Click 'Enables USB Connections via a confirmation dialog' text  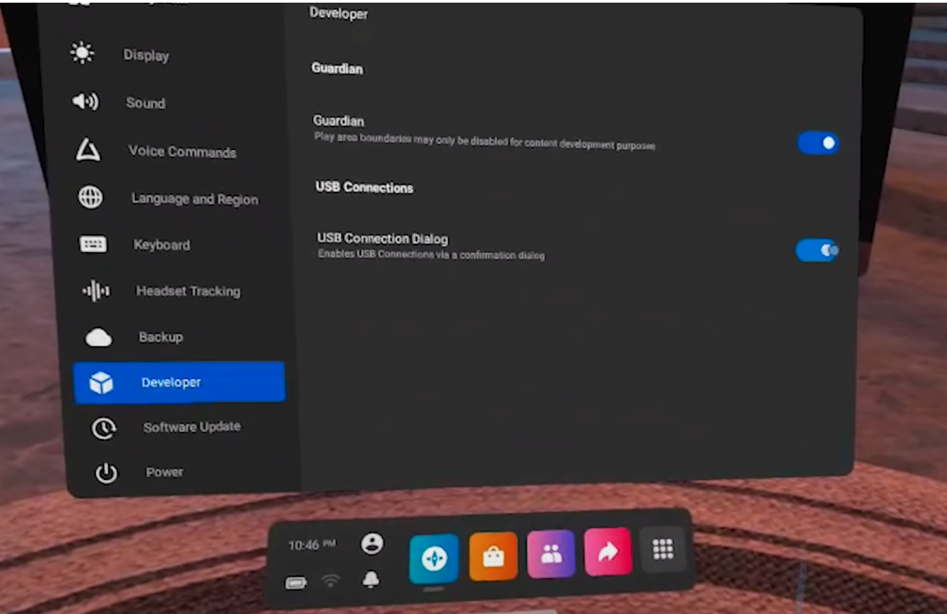coord(431,255)
